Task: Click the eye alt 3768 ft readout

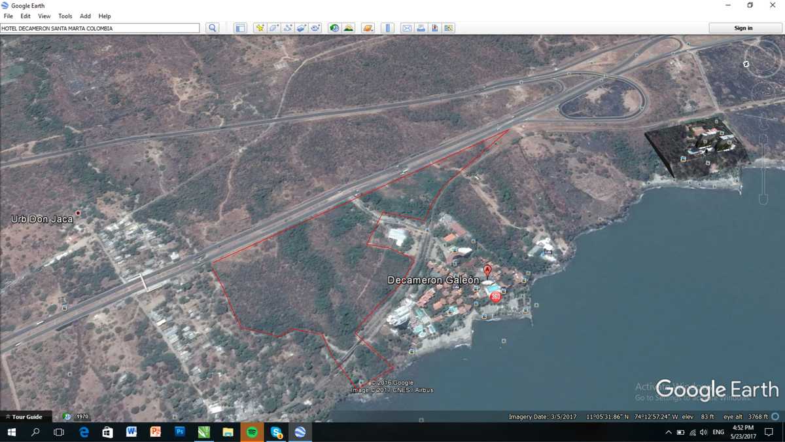Action: (x=746, y=416)
